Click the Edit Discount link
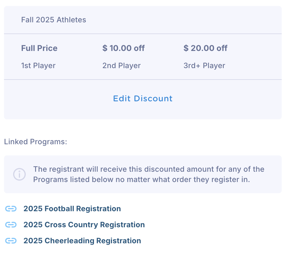The image size is (296, 253). point(143,99)
